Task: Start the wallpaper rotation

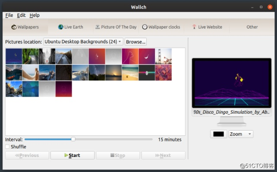Action: [x=72, y=155]
